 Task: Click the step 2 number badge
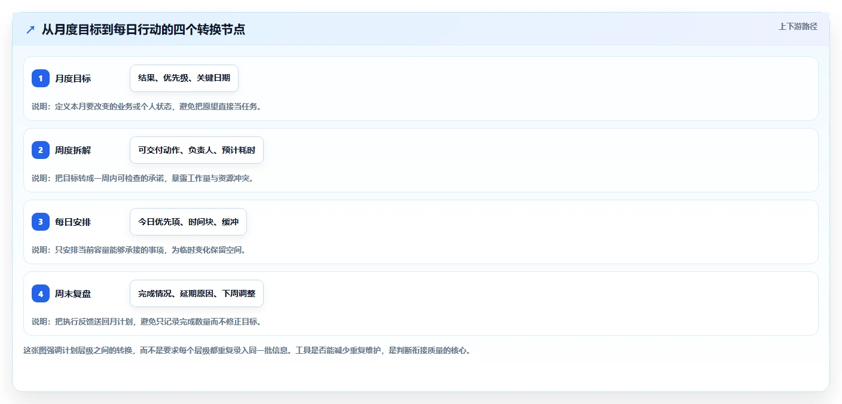pyautogui.click(x=41, y=150)
